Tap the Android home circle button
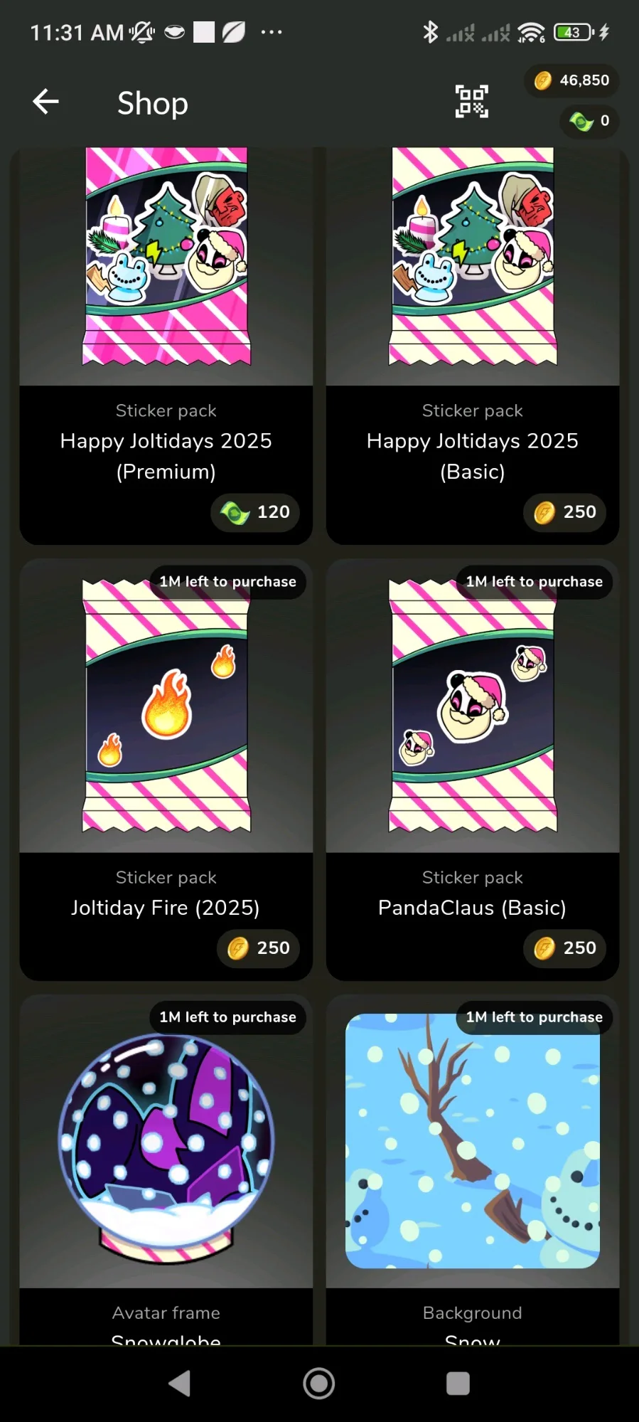Image resolution: width=639 pixels, height=1422 pixels. [319, 1384]
